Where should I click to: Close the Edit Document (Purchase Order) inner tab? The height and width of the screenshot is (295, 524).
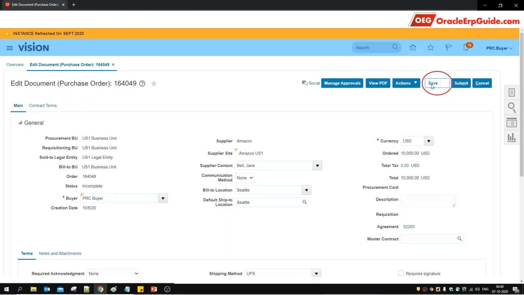coord(113,65)
